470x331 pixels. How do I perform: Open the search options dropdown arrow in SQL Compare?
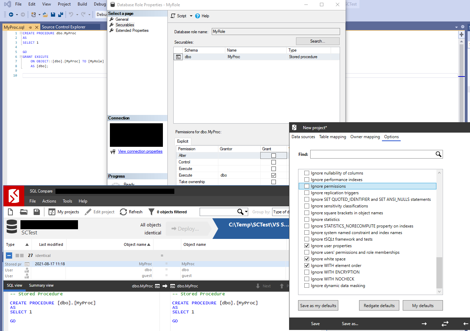[x=246, y=212]
